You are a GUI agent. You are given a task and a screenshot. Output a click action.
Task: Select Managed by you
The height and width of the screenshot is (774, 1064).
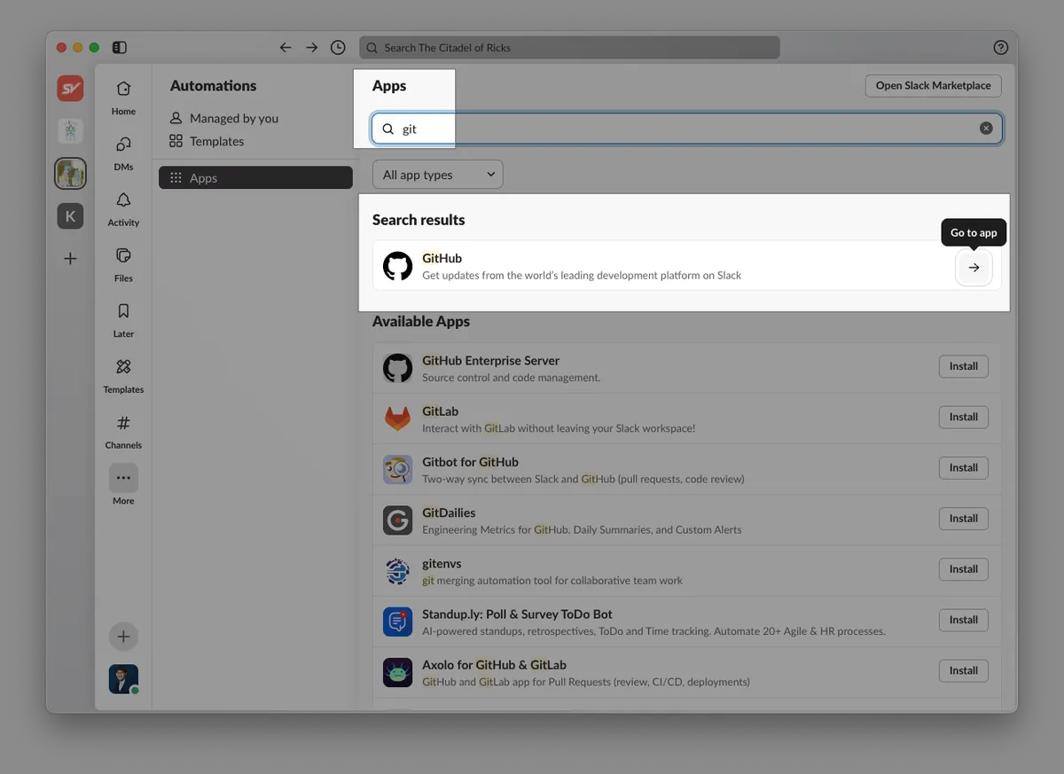[233, 118]
